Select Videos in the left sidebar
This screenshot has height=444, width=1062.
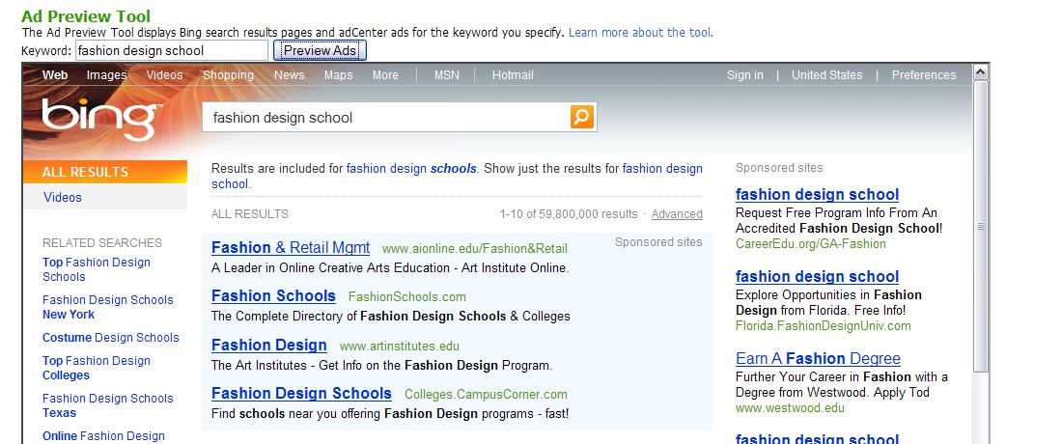point(63,198)
